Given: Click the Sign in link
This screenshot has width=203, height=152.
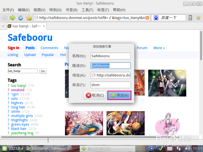Looking at the screenshot, I should click(x=13, y=48).
